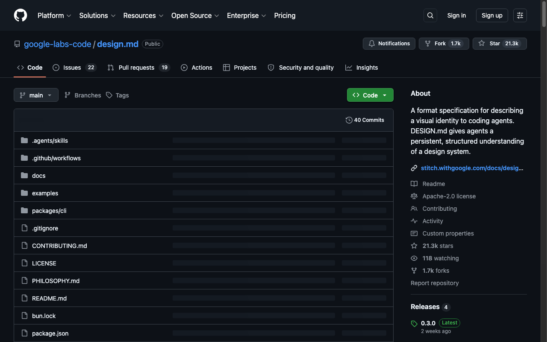This screenshot has height=342, width=547.
Task: Click the file icon for PHILOSOPHY.md
Action: point(24,281)
